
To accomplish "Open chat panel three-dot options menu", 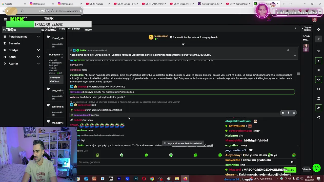I will (295, 29).
